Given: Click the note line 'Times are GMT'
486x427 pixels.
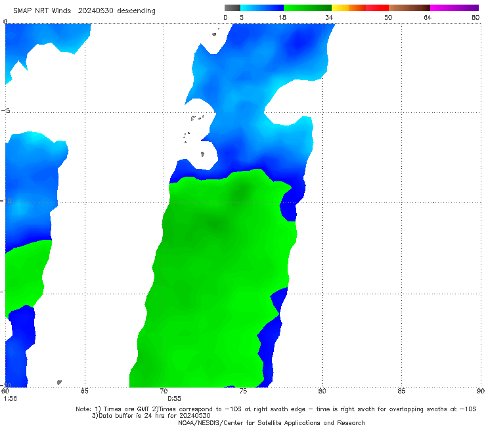Looking at the screenshot, I should 127,409.
